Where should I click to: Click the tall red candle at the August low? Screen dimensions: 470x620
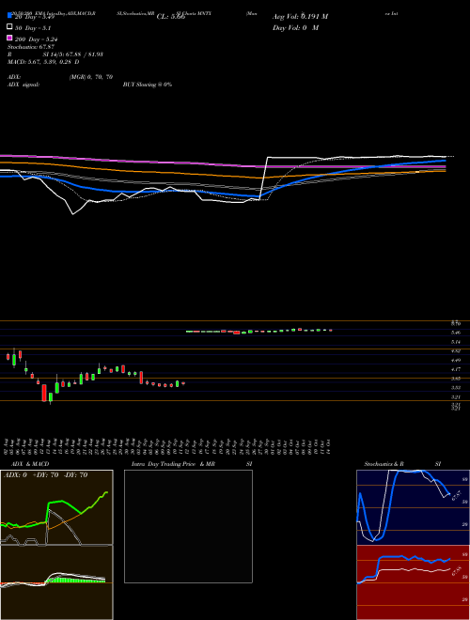(44, 393)
